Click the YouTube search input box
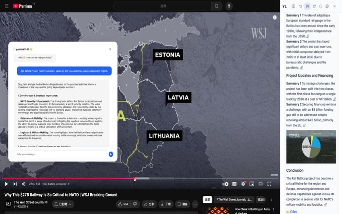The width and height of the screenshot is (342, 214). click(x=162, y=6)
